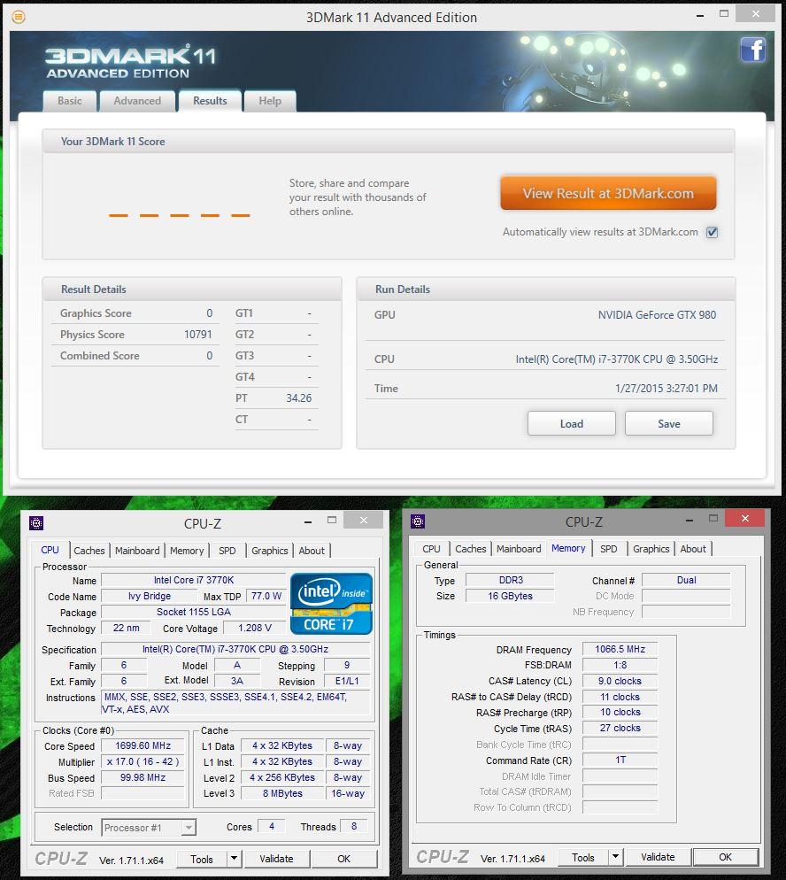This screenshot has height=880, width=786.
Task: Click View Result at 3DMark.com button
Action: (x=608, y=193)
